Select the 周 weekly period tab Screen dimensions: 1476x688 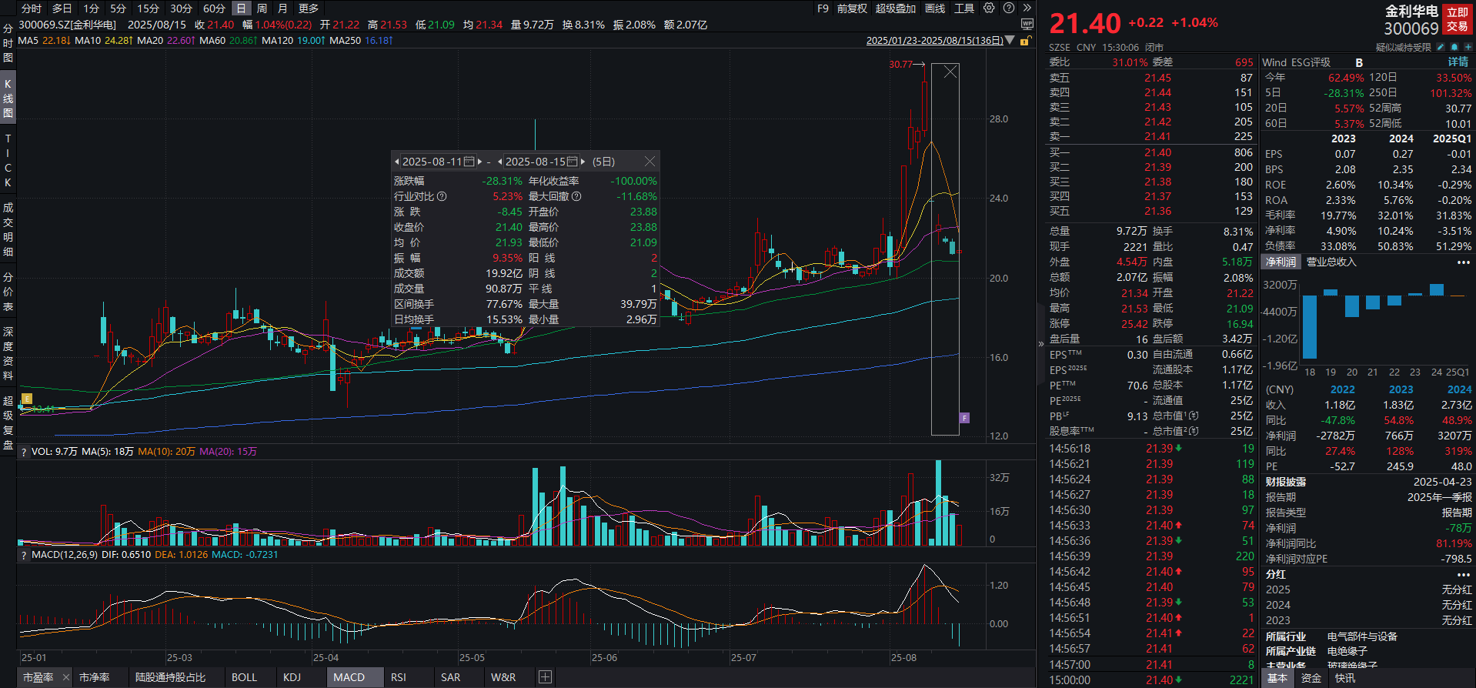point(262,8)
